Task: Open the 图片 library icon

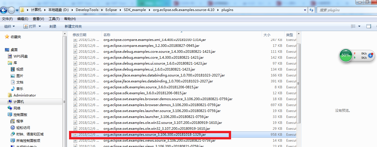Action: tap(13, 76)
